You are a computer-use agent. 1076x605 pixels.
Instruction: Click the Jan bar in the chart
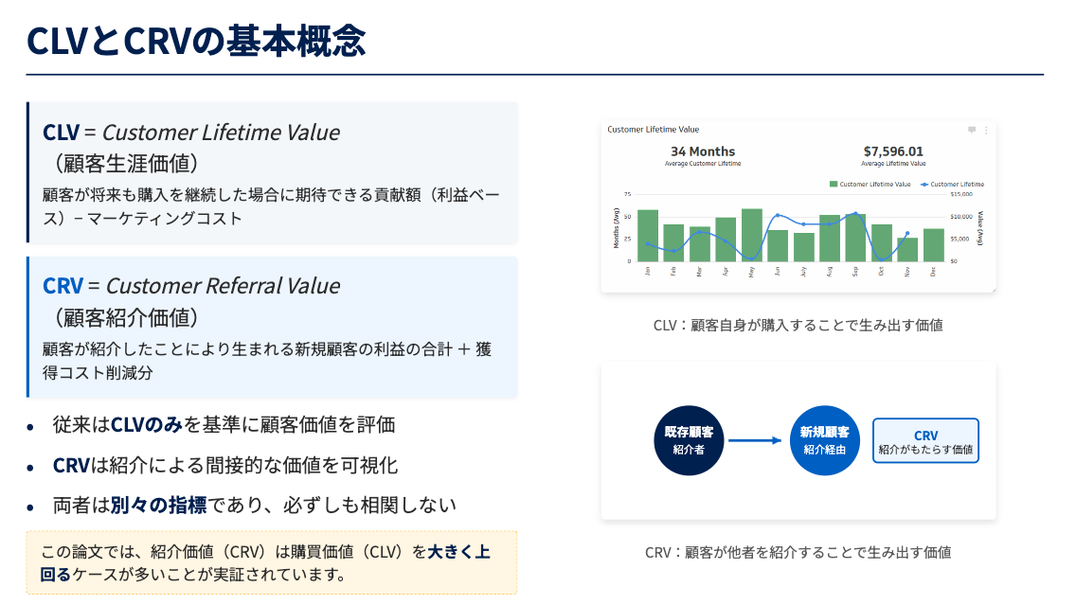coord(648,236)
